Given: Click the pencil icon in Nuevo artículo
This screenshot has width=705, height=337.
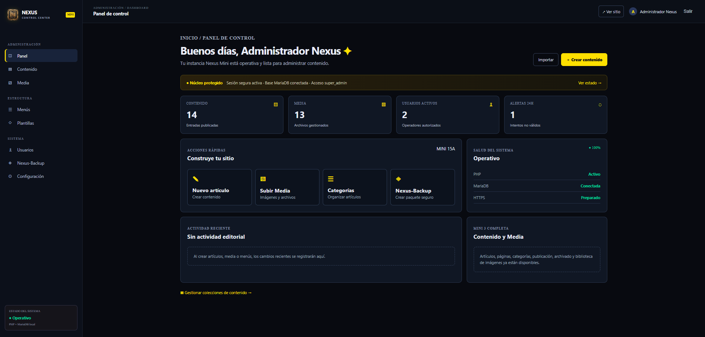Looking at the screenshot, I should point(196,179).
